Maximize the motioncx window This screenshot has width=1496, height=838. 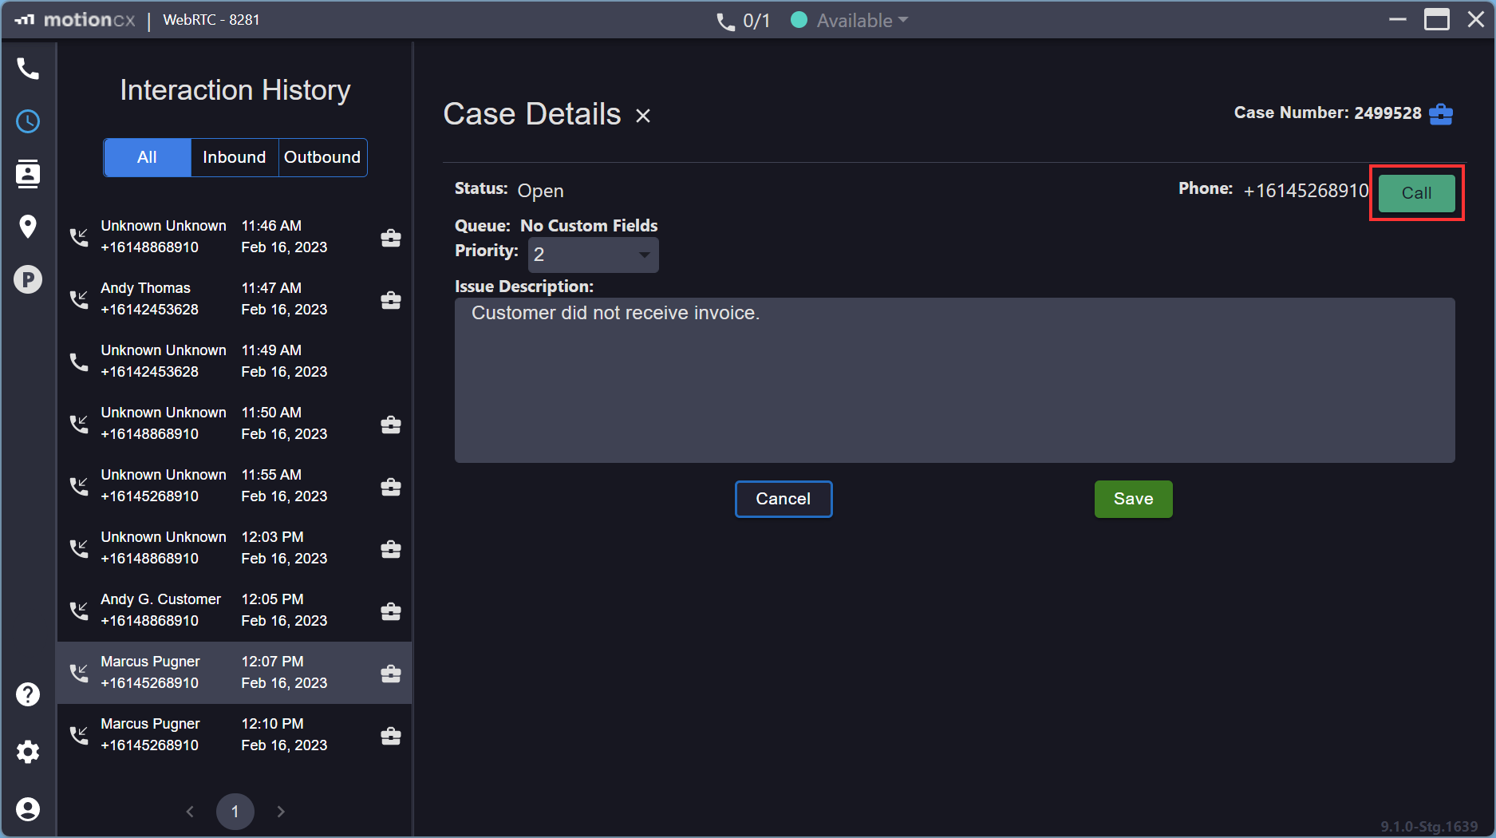click(x=1437, y=19)
